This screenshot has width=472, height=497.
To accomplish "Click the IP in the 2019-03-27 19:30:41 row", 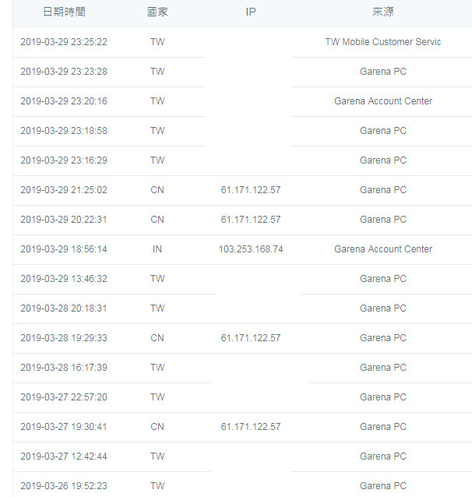I will pos(251,427).
